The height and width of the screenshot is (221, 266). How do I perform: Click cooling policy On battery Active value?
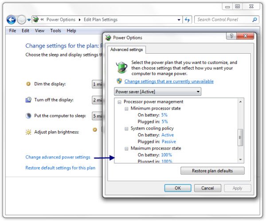[168, 135]
